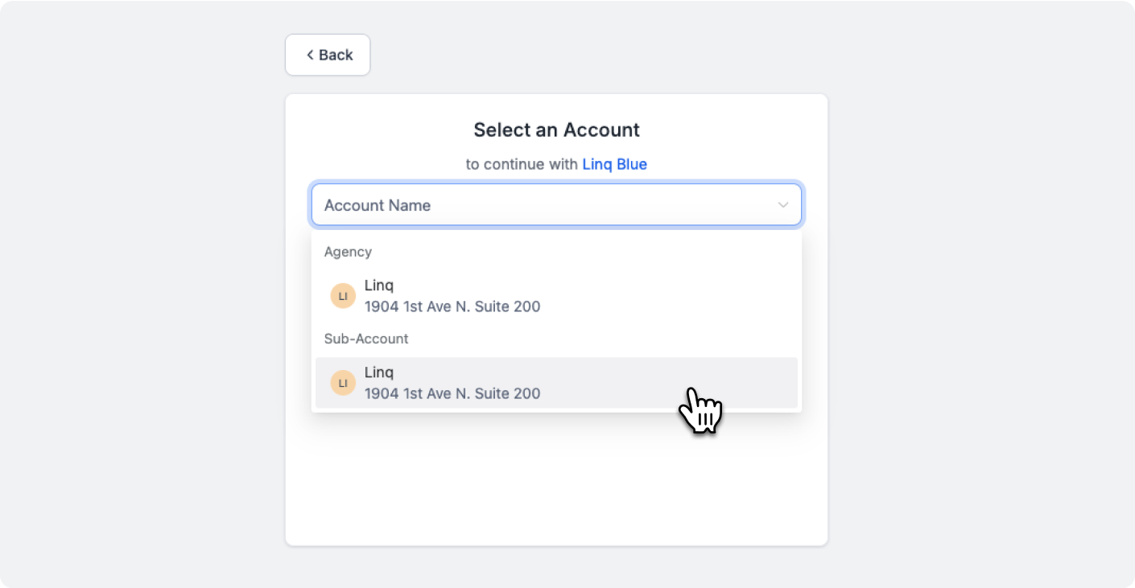Click the Agency account's Suite 200 address
Screen dimensions: 1135x588
point(452,306)
